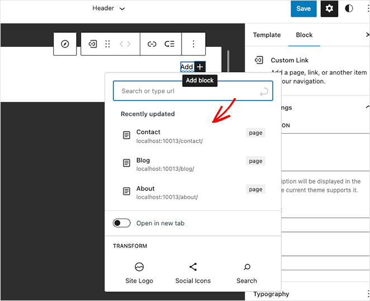Image resolution: width=370 pixels, height=301 pixels.
Task: Click the Custom Link block type icon
Action: 93,44
